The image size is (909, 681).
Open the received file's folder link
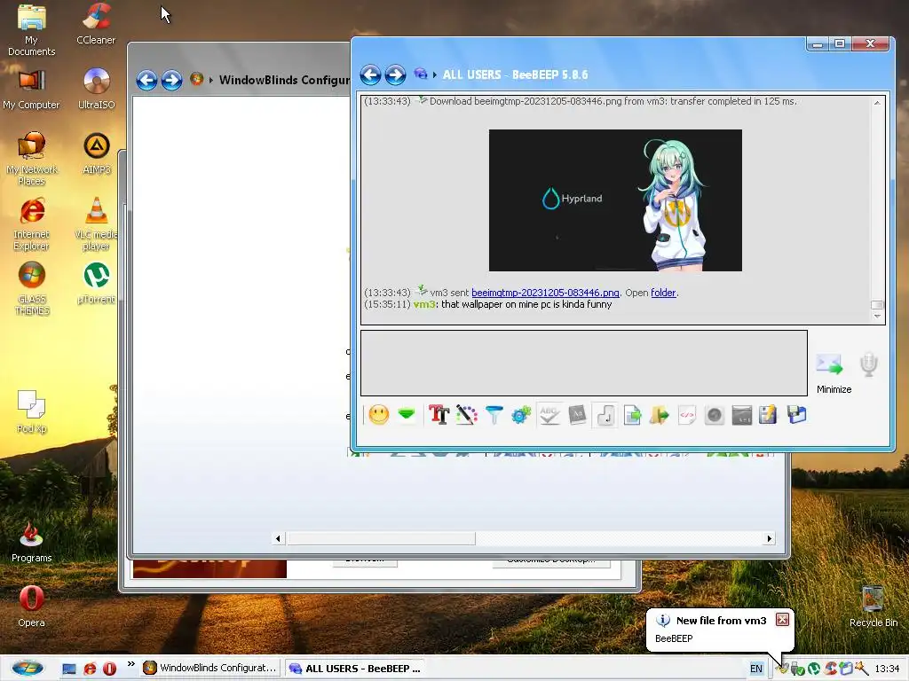point(663,293)
